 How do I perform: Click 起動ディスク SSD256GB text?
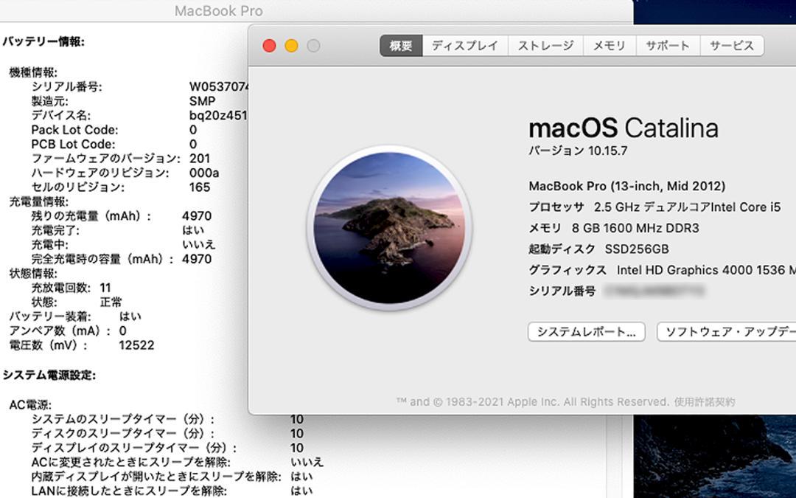[x=598, y=249]
